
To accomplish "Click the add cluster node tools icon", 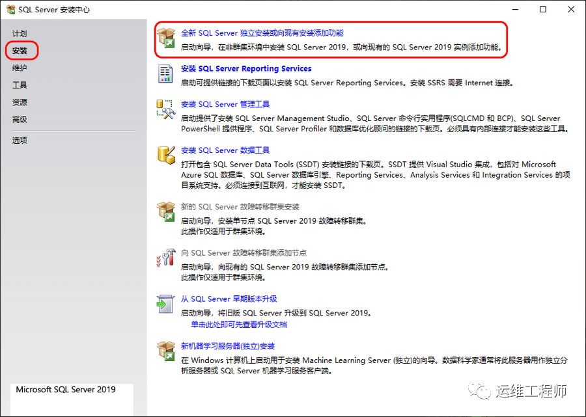I will (x=166, y=258).
